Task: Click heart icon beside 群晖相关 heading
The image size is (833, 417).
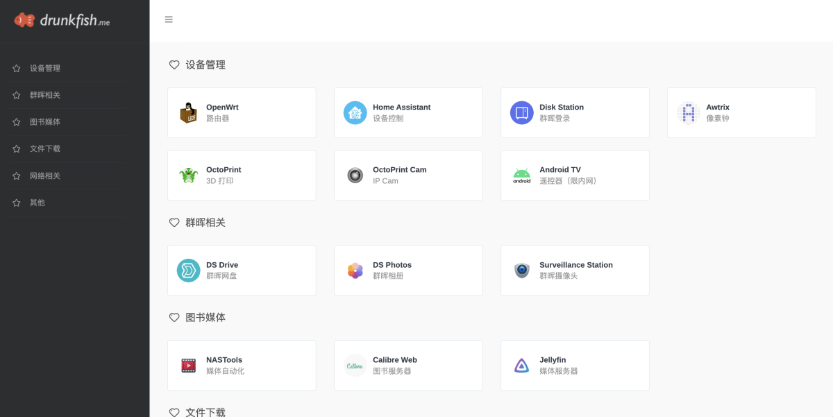Action: point(174,223)
